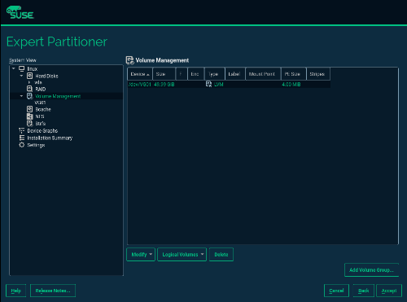Select Bcache in System View
The image size is (407, 302).
click(x=43, y=109)
